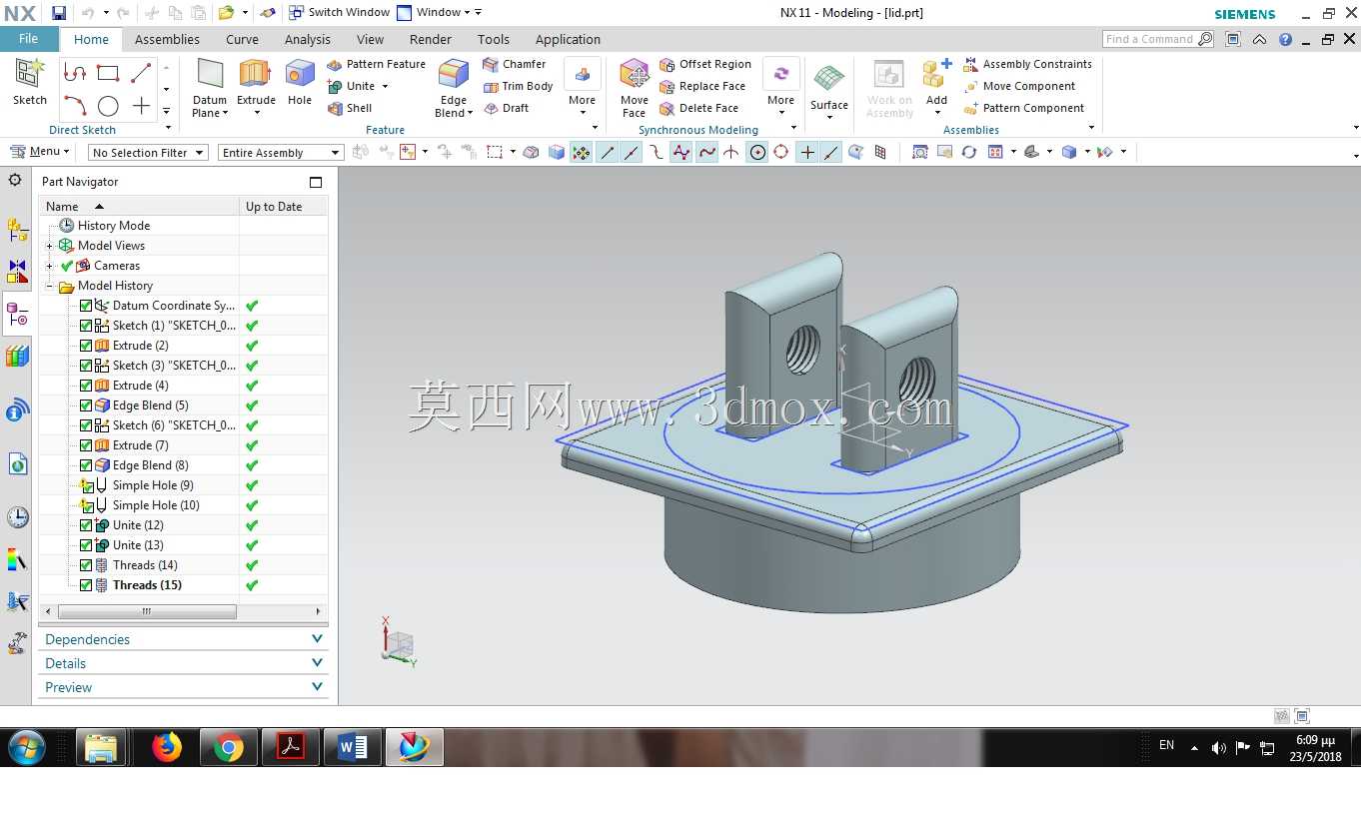
Task: Open Microsoft Word from the taskbar
Action: [x=352, y=747]
